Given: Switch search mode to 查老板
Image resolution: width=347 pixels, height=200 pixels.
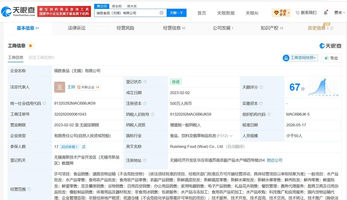Looking at the screenshot, I should [117, 6].
